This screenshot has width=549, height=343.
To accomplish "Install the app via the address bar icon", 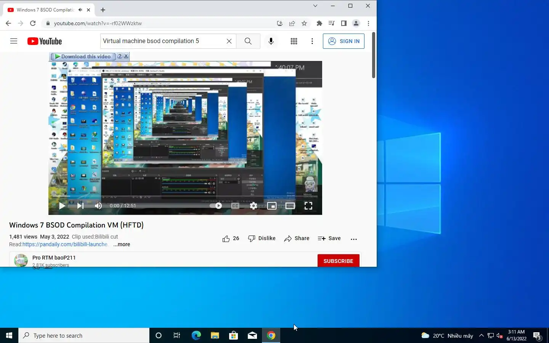I will (x=280, y=23).
